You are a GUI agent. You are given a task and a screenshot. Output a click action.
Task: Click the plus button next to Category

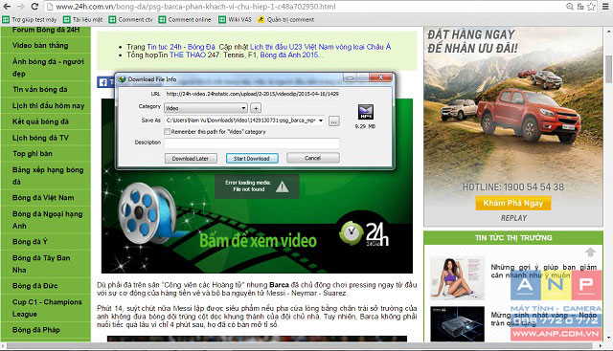(x=256, y=108)
